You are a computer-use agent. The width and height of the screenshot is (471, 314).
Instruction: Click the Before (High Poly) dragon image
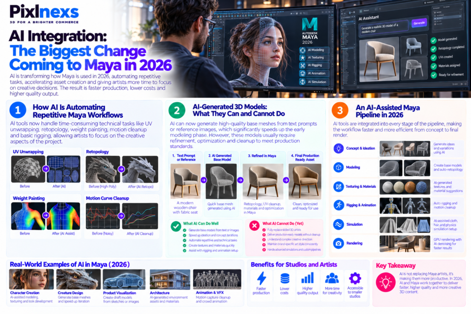click(103, 169)
